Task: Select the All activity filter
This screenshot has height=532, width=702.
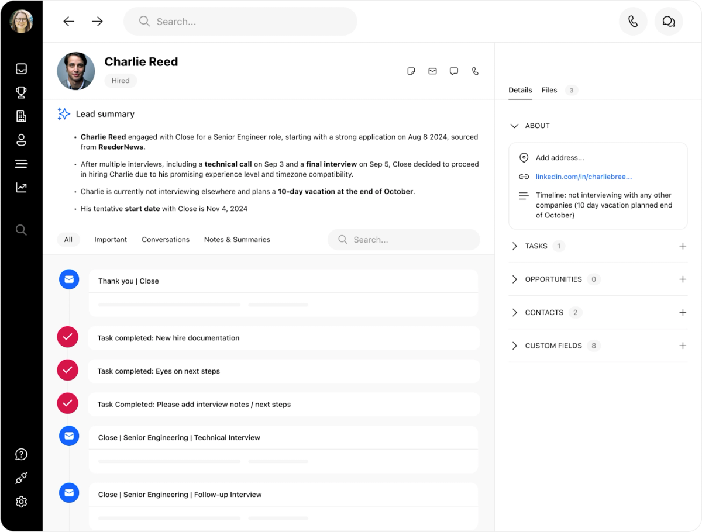Action: click(x=68, y=240)
